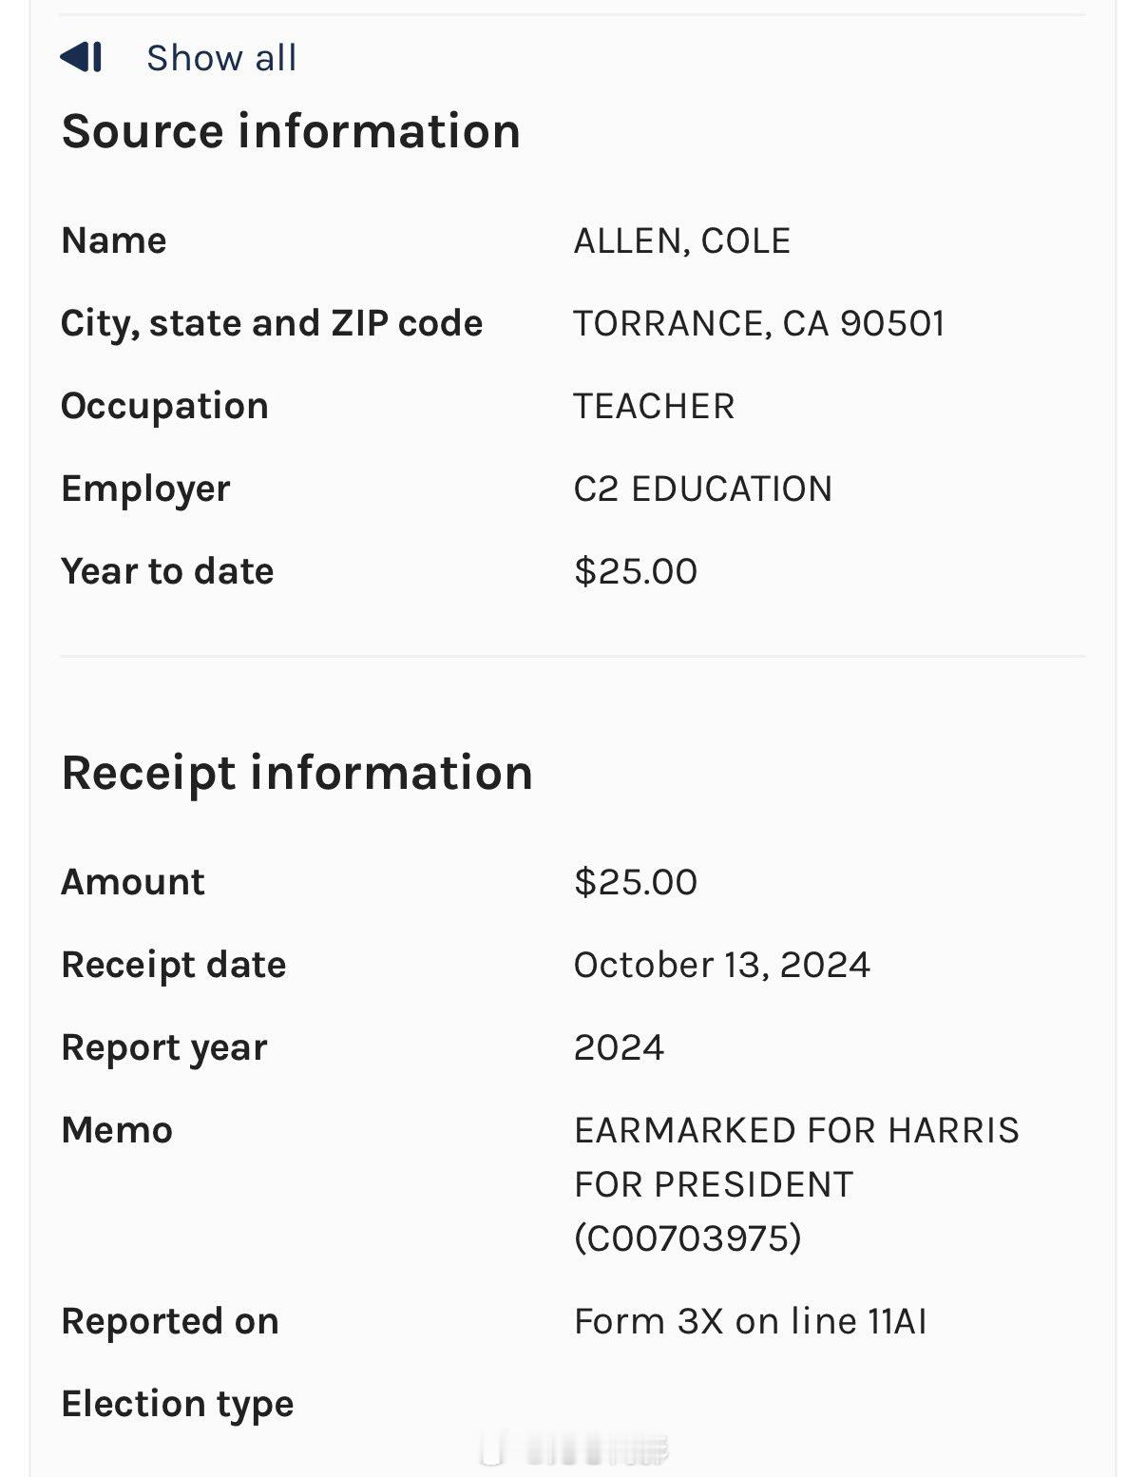
Task: Select the TEACHER occupation value
Action: pyautogui.click(x=654, y=406)
